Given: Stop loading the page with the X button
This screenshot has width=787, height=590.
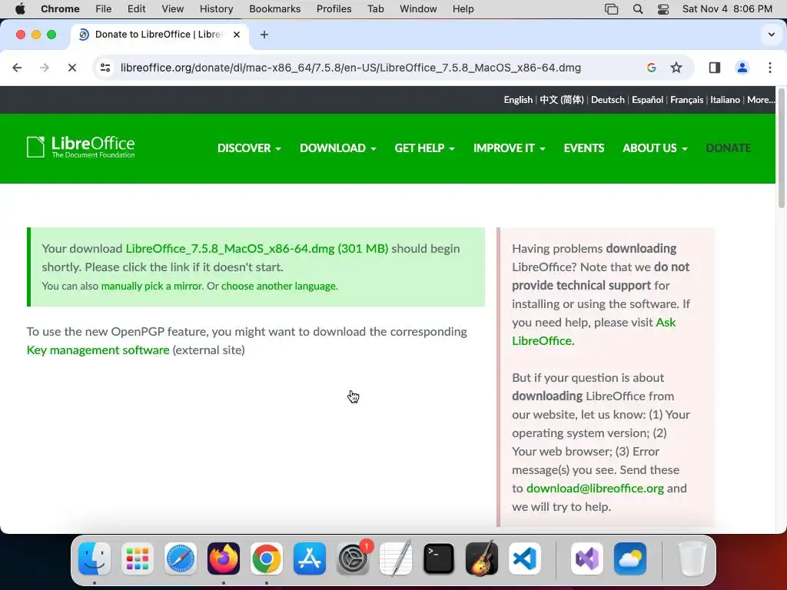Looking at the screenshot, I should (71, 68).
